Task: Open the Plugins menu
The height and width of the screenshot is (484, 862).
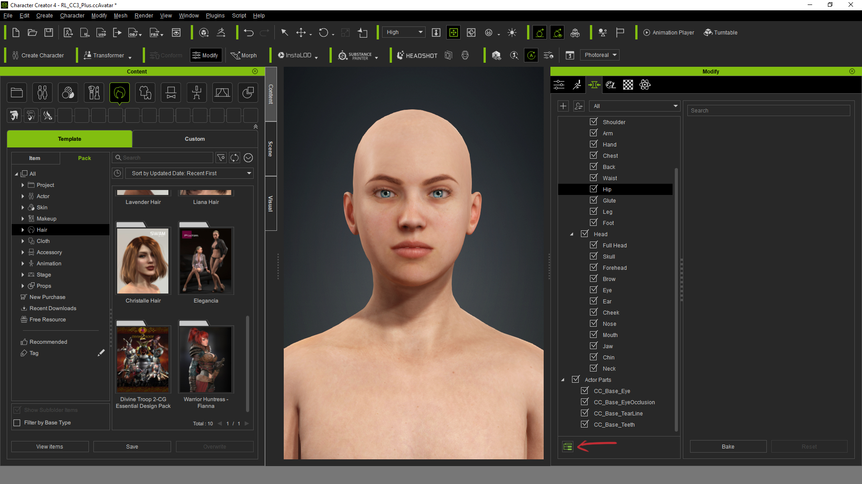Action: (215, 16)
